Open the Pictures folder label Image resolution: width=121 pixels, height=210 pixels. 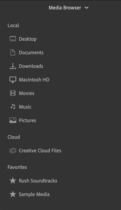click(27, 120)
